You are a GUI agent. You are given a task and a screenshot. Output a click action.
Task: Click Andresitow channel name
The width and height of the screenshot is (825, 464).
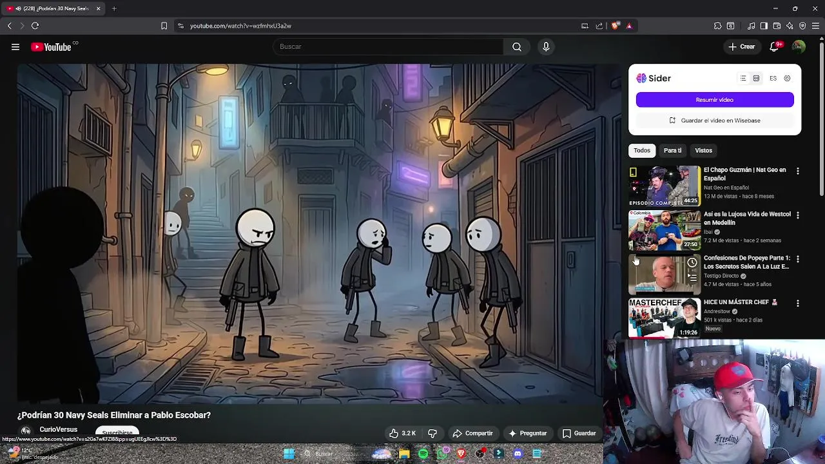717,311
